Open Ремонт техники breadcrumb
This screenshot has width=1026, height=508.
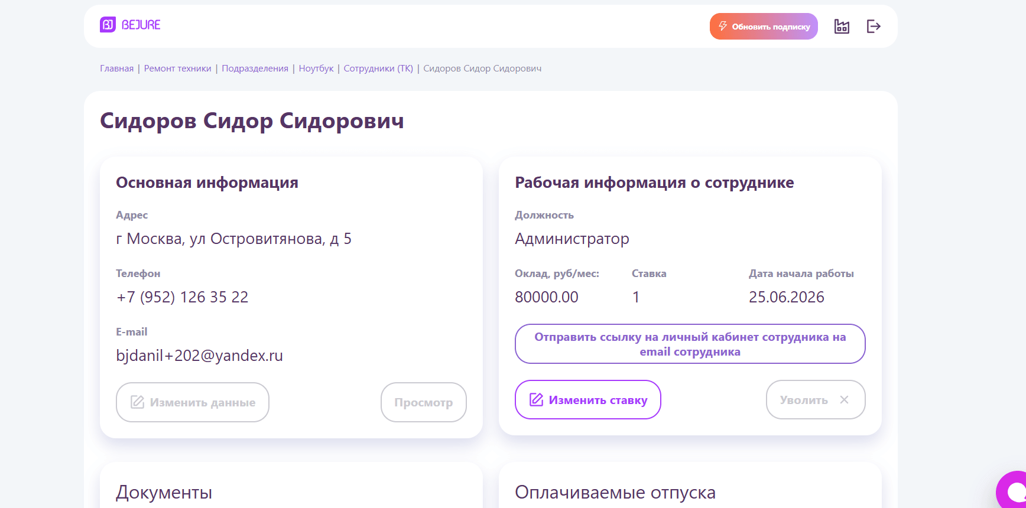(177, 69)
